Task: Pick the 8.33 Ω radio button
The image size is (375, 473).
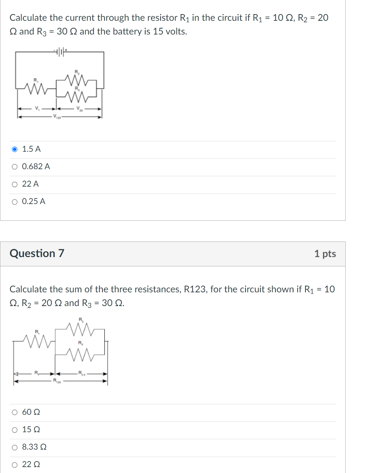Action: click(15, 447)
